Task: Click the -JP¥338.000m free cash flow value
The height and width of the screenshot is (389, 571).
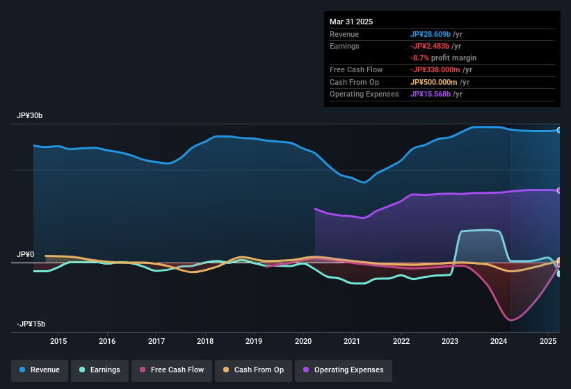Action: click(435, 69)
